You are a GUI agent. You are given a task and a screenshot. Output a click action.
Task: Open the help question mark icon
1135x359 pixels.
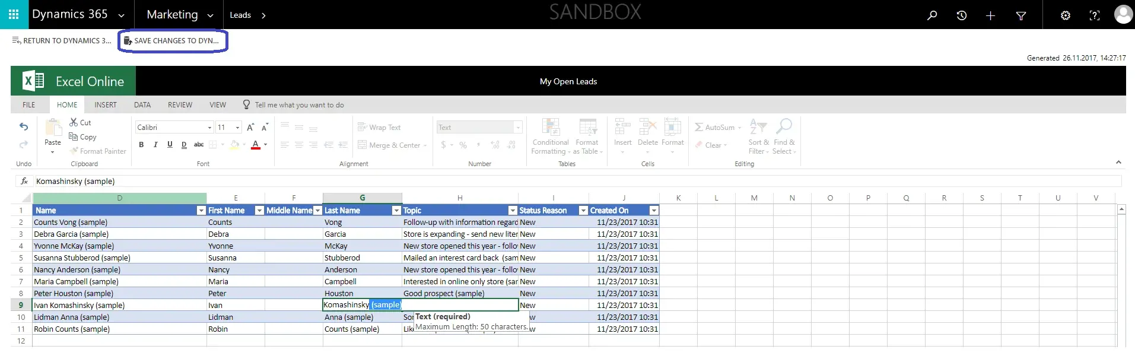(1095, 15)
